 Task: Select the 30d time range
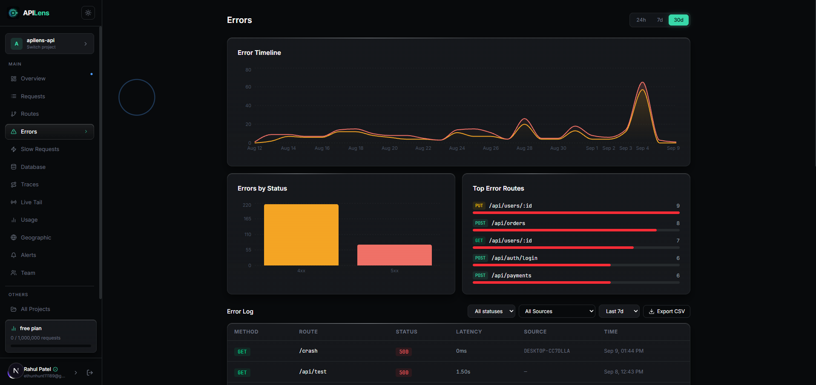point(678,20)
